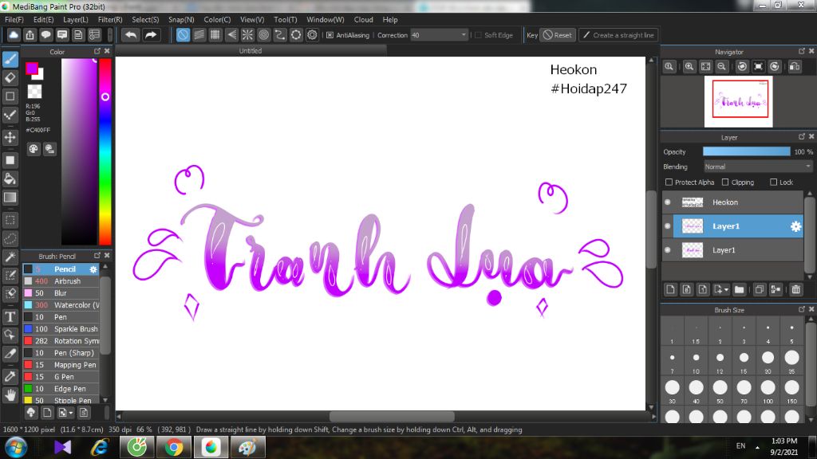Click Create a straight line button
Viewport: 817px width, 459px height.
point(618,35)
